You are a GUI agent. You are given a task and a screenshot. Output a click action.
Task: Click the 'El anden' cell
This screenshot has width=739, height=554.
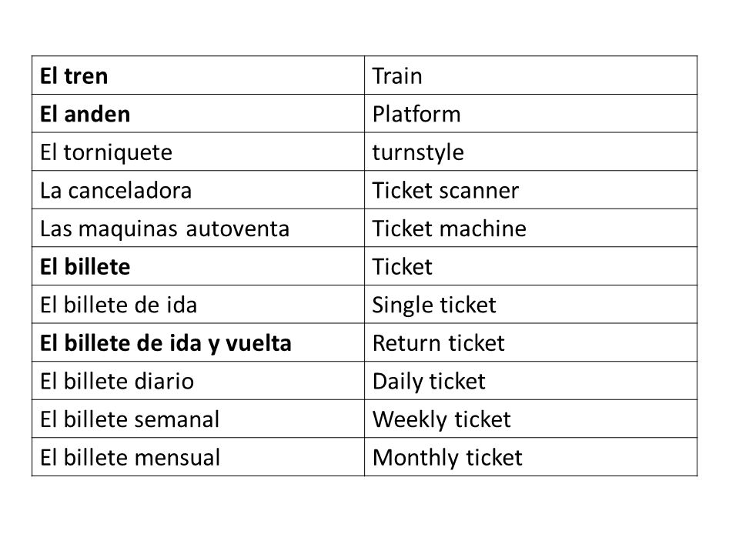[198, 114]
